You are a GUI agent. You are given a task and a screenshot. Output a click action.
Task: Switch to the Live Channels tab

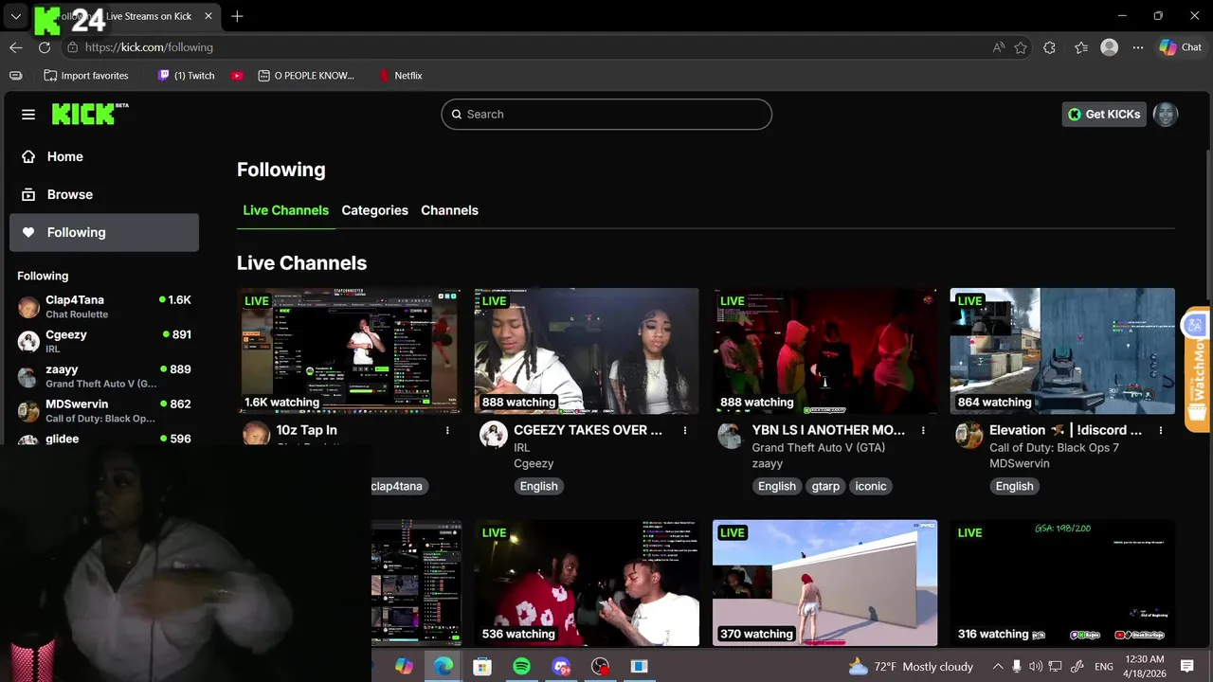pyautogui.click(x=286, y=210)
